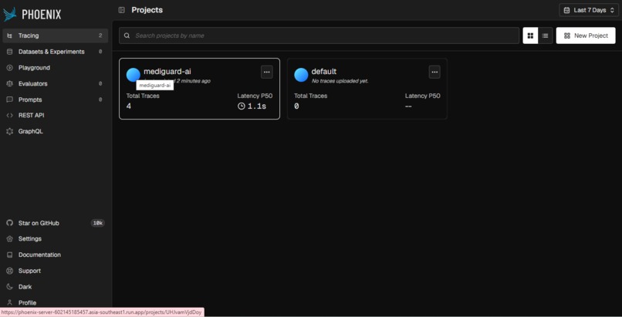
Task: Click the REST API code icon
Action: point(10,116)
